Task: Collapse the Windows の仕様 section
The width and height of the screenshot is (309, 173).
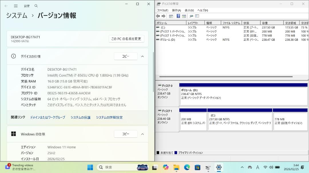Action: click(x=142, y=134)
